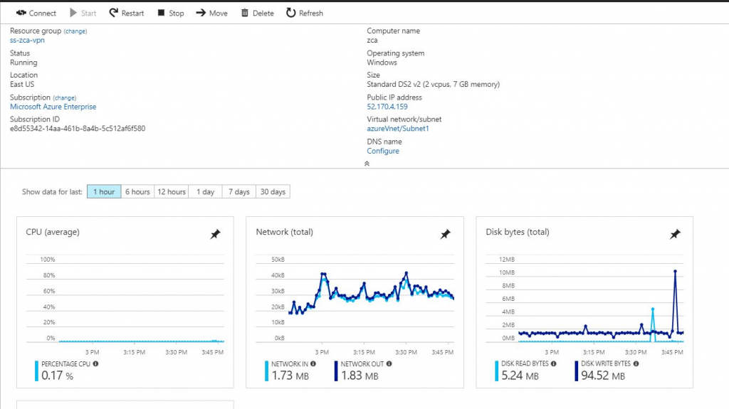
Task: Switch data range to 1 day
Action: 205,192
